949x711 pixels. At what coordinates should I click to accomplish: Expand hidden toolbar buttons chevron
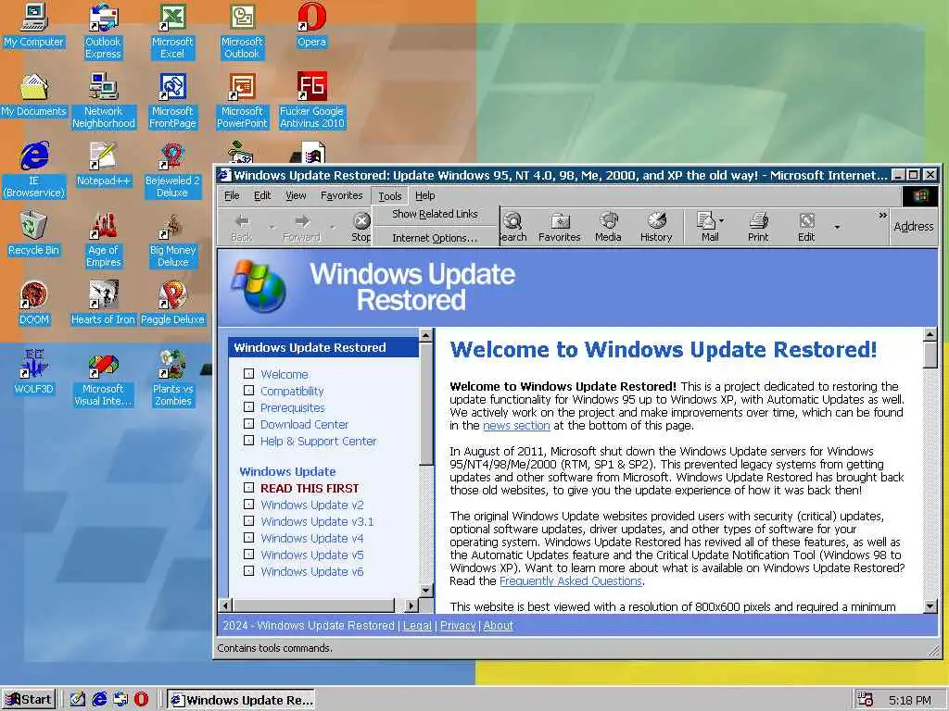(882, 215)
